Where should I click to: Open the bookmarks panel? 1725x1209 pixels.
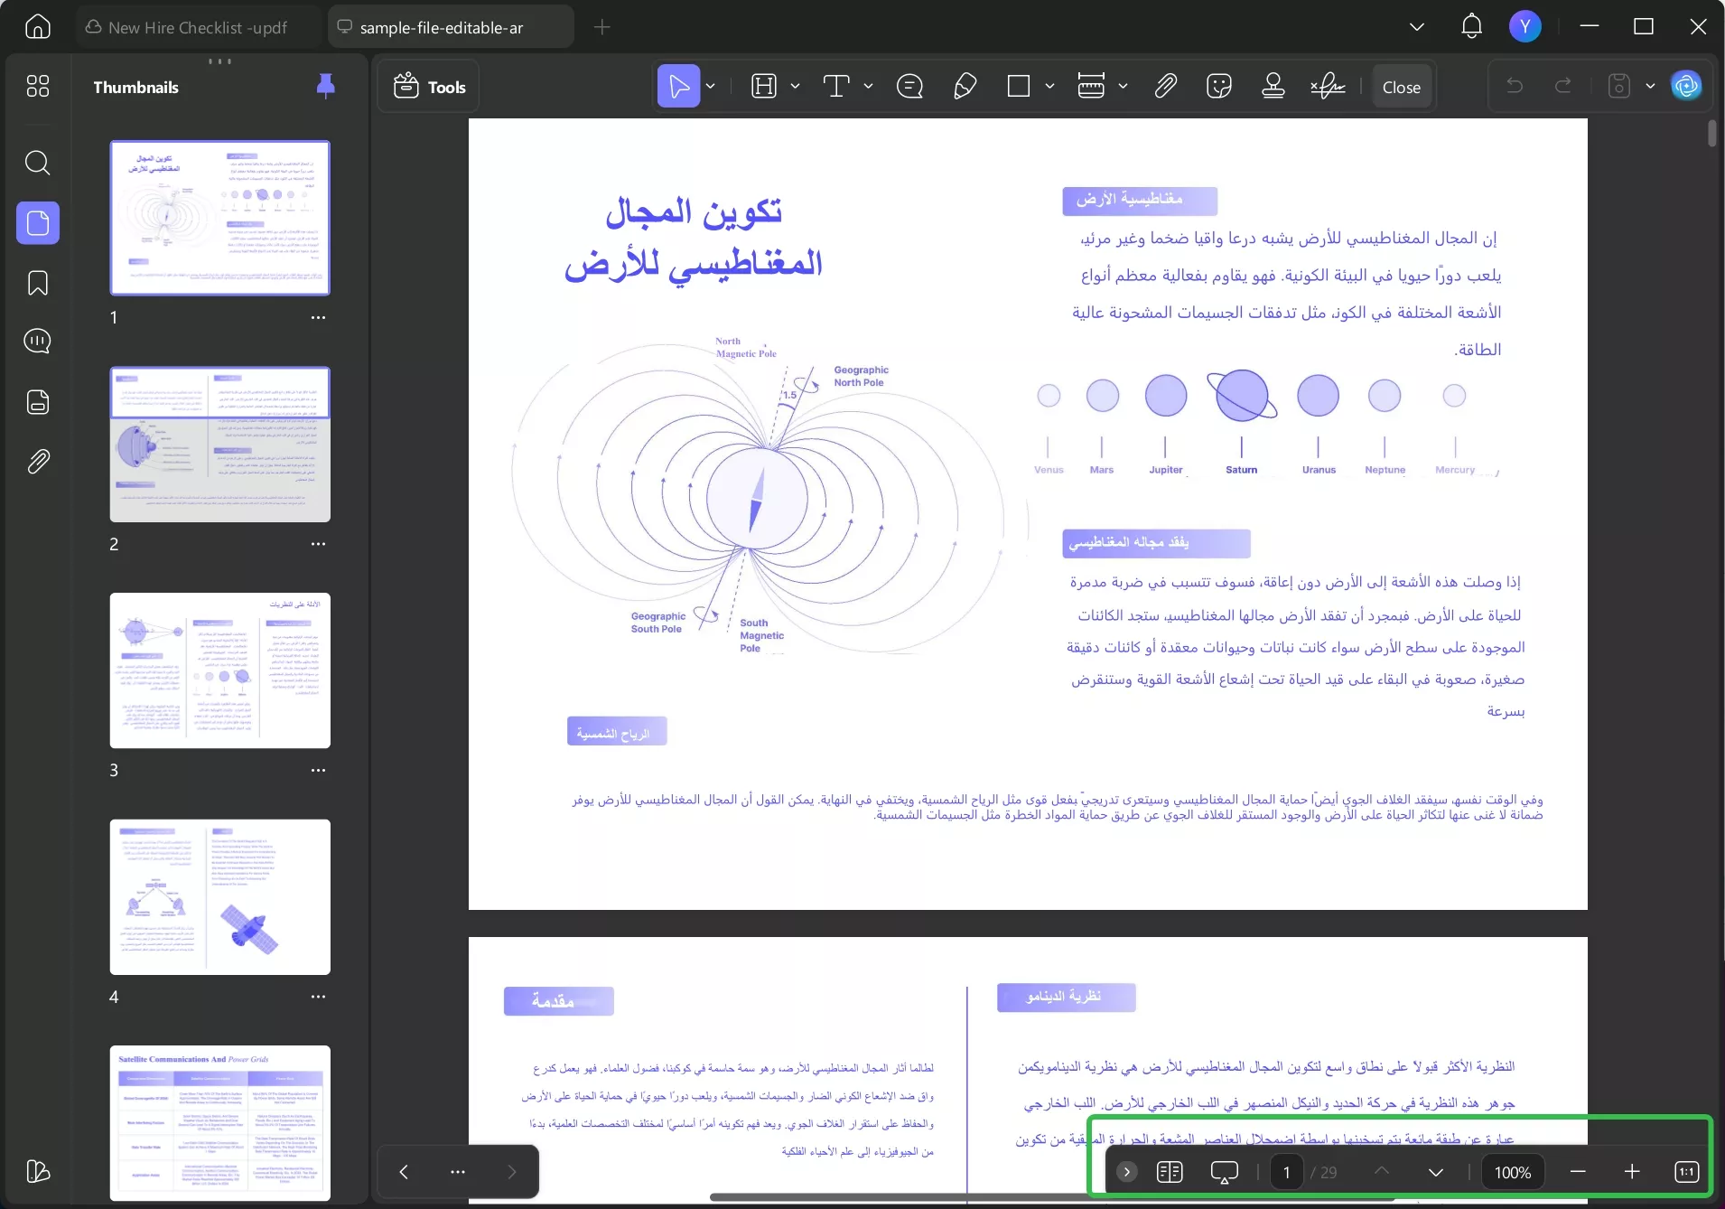(x=38, y=283)
